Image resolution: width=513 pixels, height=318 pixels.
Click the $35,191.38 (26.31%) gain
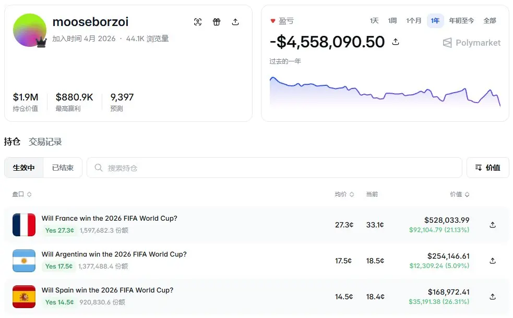439,302
